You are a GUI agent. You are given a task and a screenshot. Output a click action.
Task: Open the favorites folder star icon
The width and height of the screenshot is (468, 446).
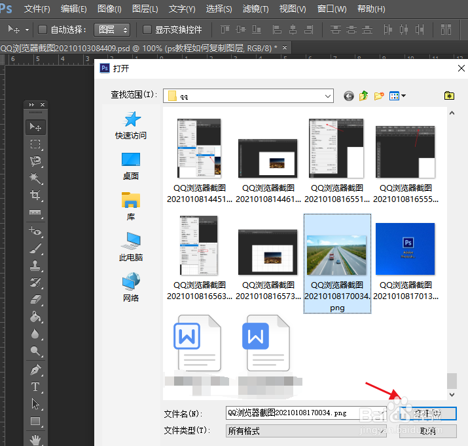click(449, 95)
